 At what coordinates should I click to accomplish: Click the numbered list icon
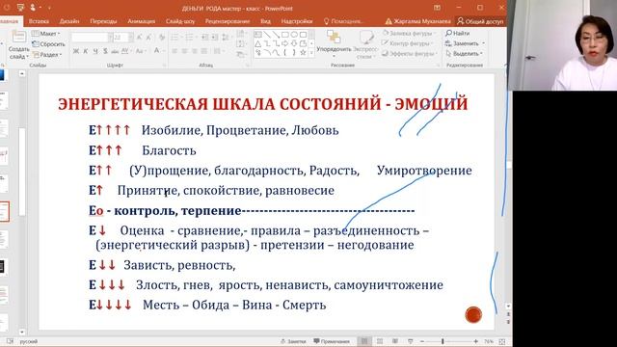(190, 38)
